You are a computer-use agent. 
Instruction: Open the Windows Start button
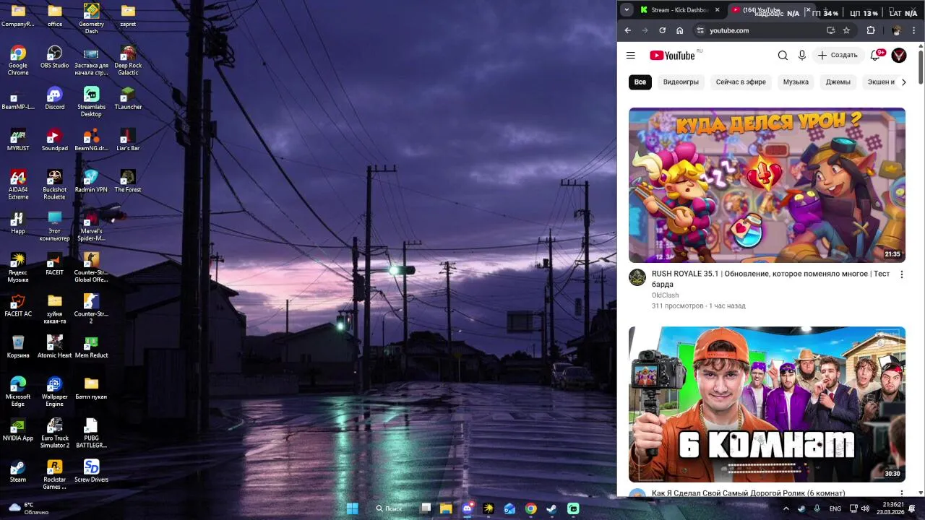tap(352, 508)
